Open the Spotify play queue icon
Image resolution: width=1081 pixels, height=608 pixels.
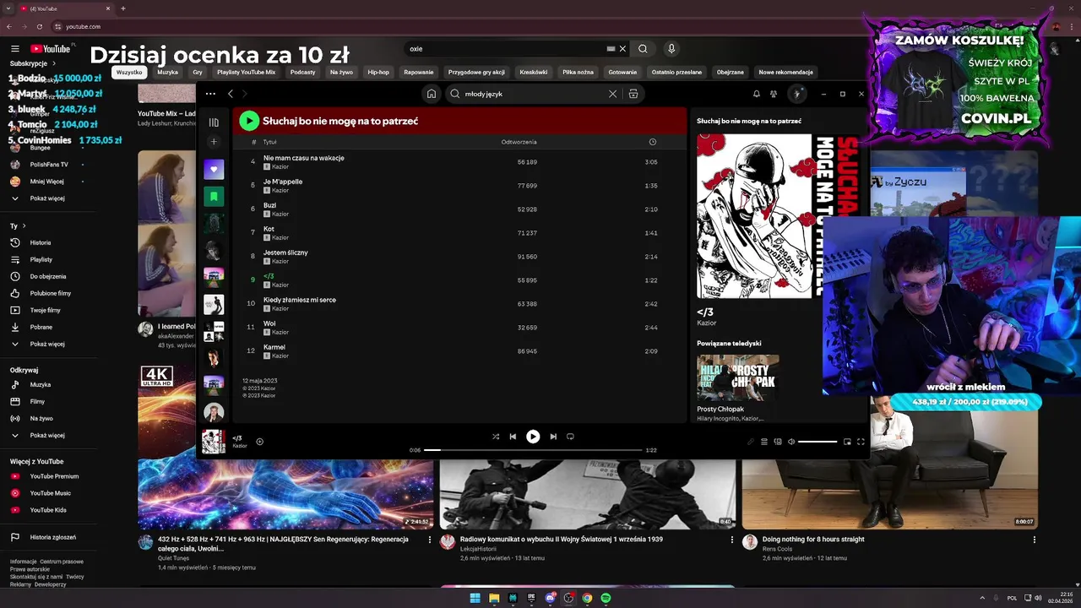click(x=764, y=442)
